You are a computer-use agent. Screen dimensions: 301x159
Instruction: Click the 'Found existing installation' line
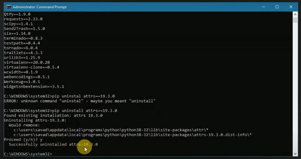pyautogui.click(x=53, y=116)
